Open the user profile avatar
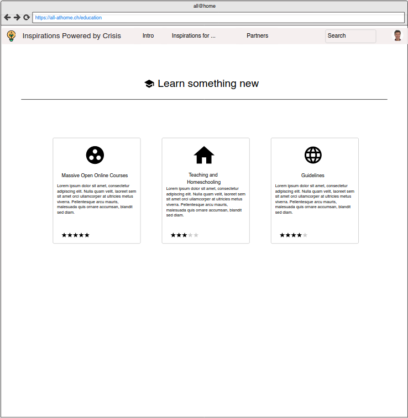This screenshot has width=408, height=418. click(x=397, y=35)
